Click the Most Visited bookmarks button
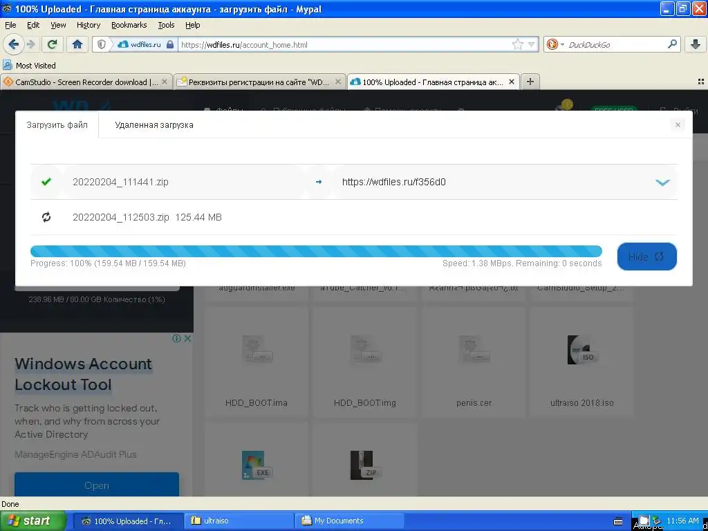This screenshot has height=531, width=708. pos(29,66)
